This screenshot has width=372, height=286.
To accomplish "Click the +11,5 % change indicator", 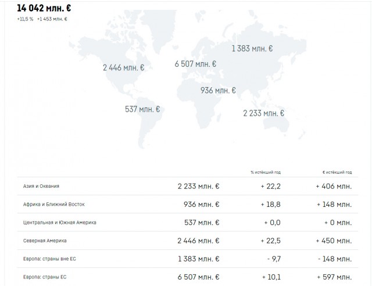I will [25, 19].
